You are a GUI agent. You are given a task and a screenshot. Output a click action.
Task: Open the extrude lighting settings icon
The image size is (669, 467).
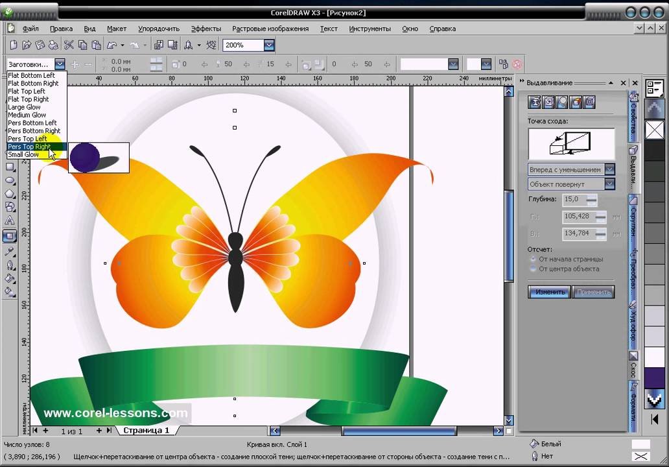[562, 102]
